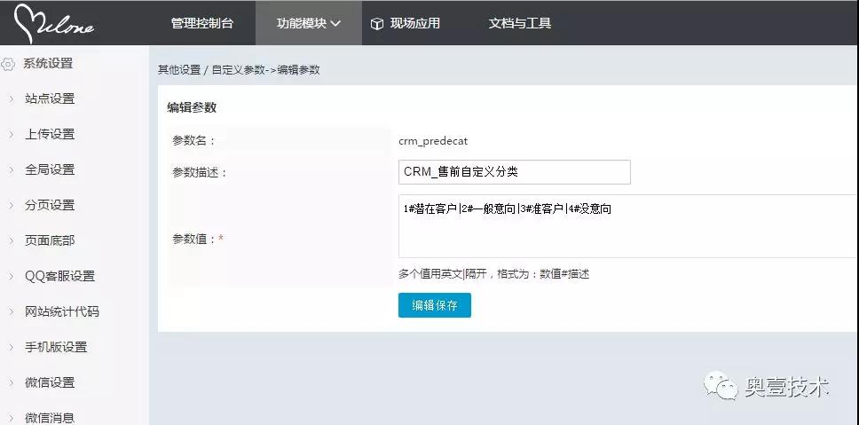Click the 编辑保存 button
Image resolution: width=859 pixels, height=425 pixels.
point(435,305)
